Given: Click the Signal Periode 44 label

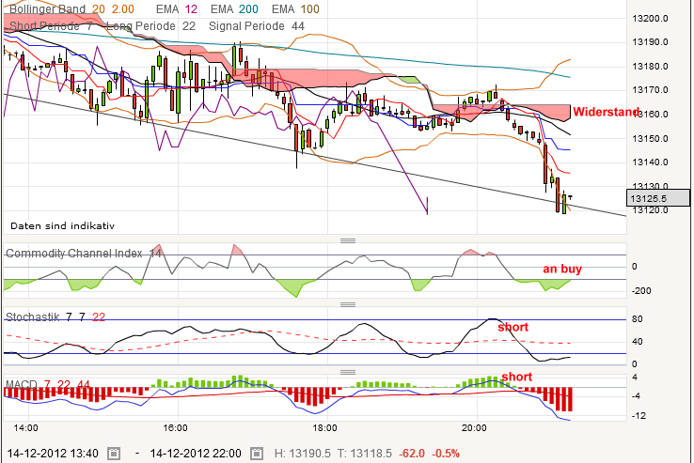Looking at the screenshot, I should (x=257, y=26).
